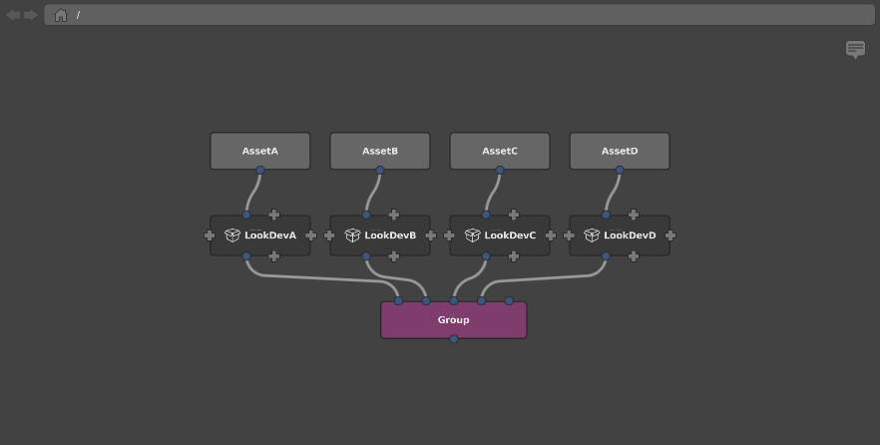
Task: Go forward with the right navigation arrow
Action: [x=31, y=15]
